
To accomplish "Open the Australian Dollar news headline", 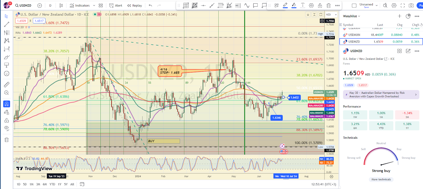I will click(381, 95).
